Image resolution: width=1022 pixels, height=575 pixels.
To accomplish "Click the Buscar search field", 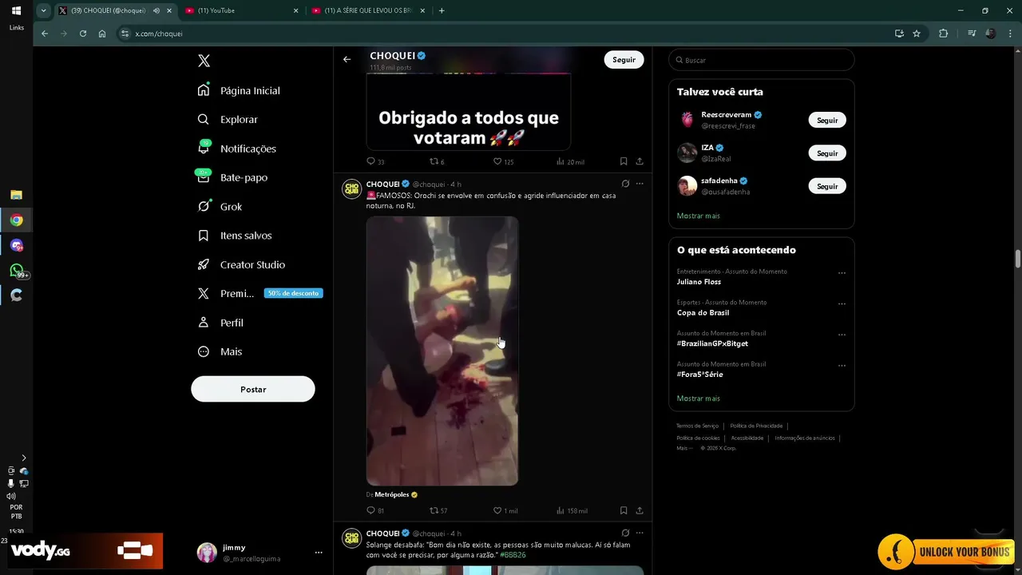I will (761, 60).
